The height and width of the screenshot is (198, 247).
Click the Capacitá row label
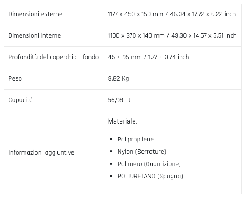pyautogui.click(x=21, y=100)
